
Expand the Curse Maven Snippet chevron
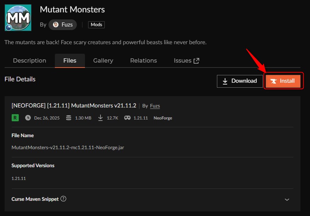tap(287, 199)
